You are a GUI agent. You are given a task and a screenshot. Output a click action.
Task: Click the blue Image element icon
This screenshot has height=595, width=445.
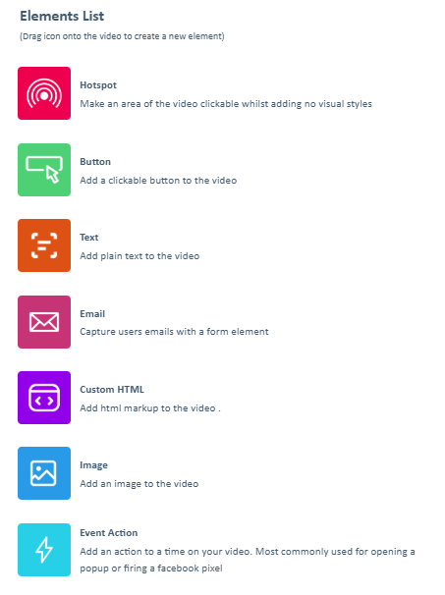(44, 473)
